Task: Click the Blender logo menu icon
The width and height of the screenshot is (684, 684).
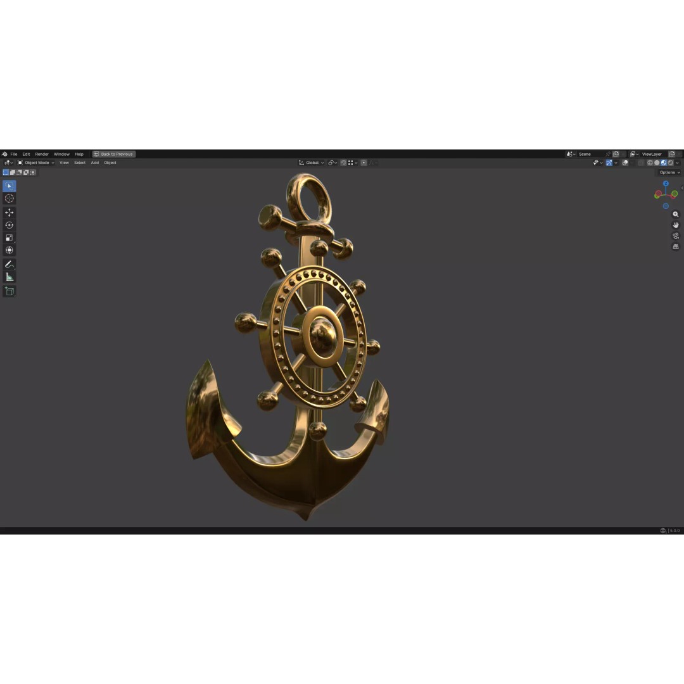Action: click(x=4, y=154)
